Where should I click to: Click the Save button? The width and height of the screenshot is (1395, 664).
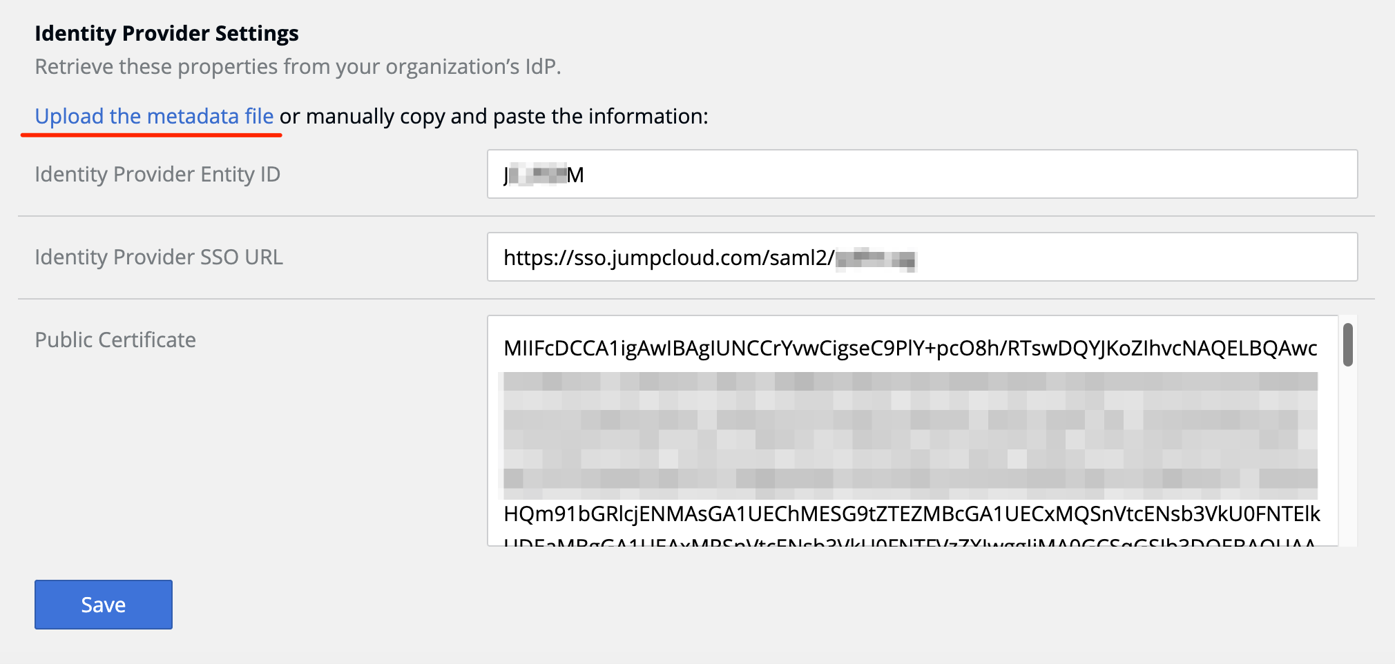(104, 605)
